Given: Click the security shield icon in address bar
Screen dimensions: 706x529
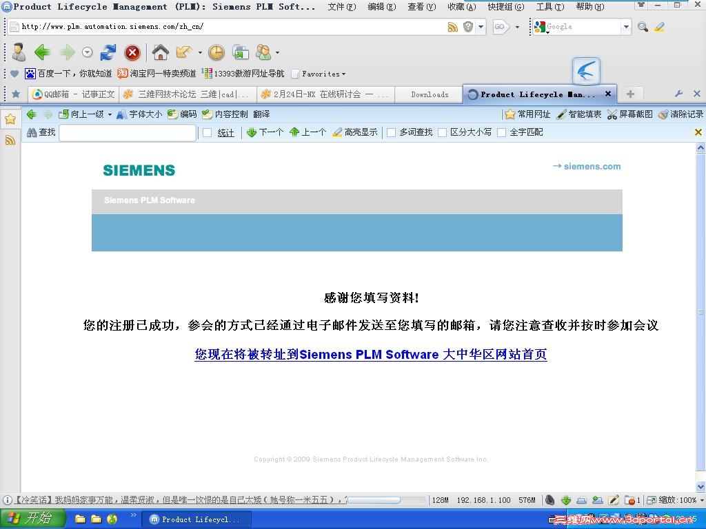Looking at the screenshot, I should click(x=468, y=27).
